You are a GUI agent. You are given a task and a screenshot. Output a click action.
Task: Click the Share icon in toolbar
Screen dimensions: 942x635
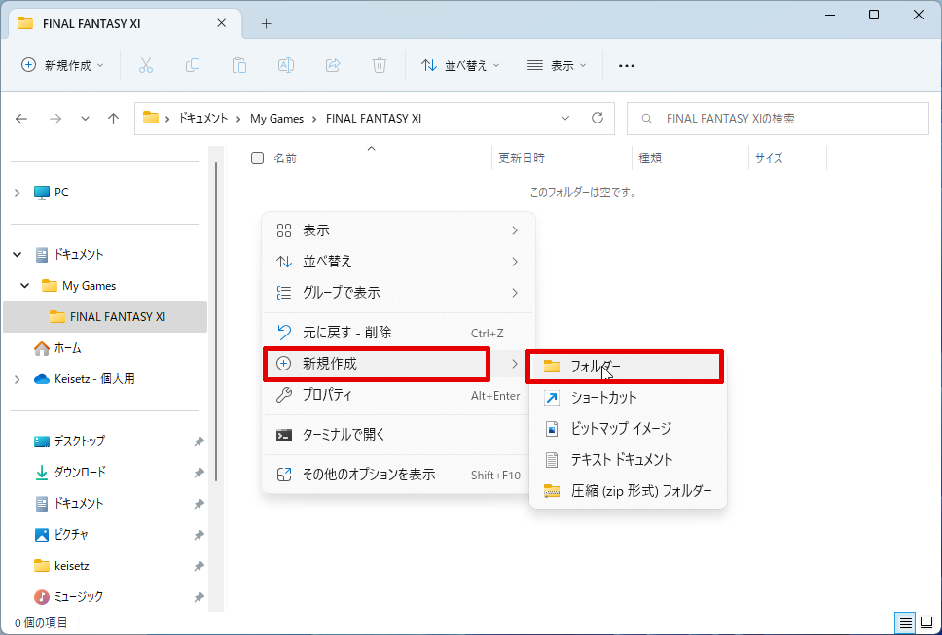coord(333,65)
